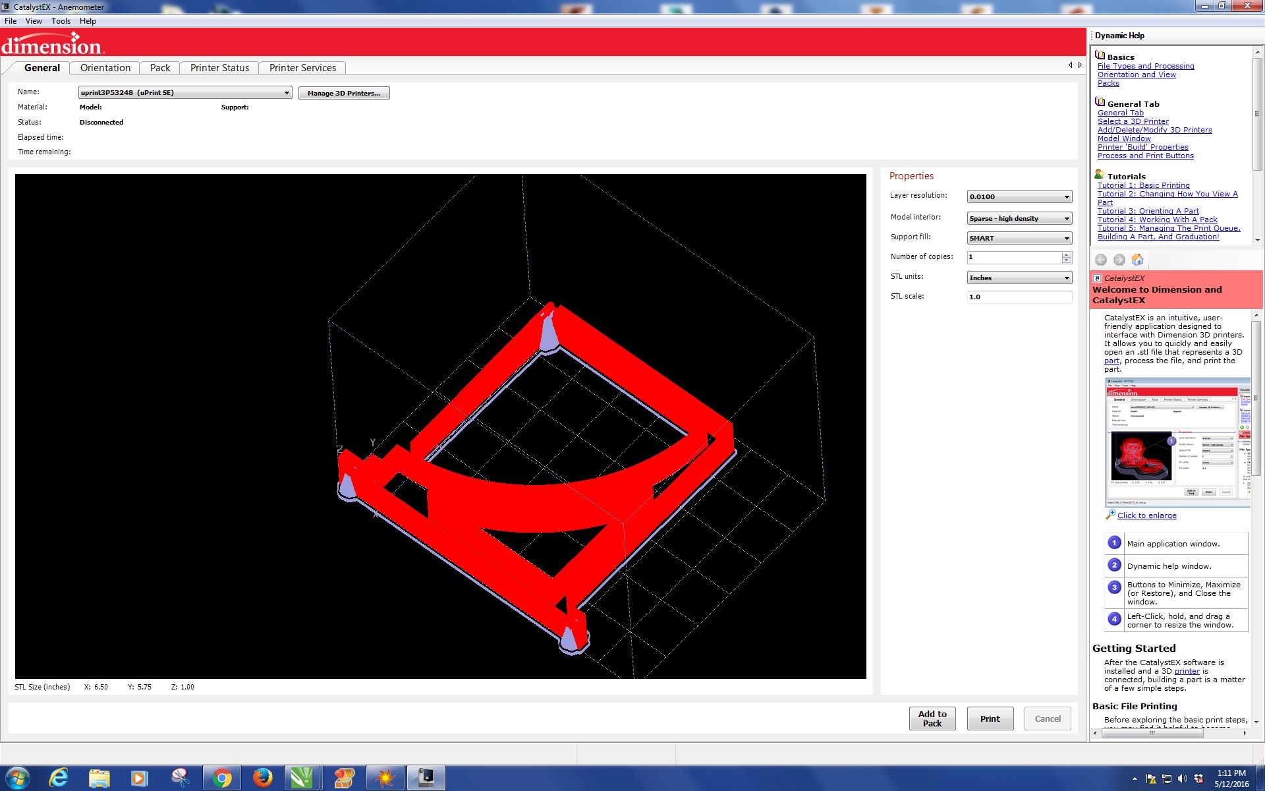The height and width of the screenshot is (791, 1265).
Task: Switch to the Printer Status tab
Action: 219,68
